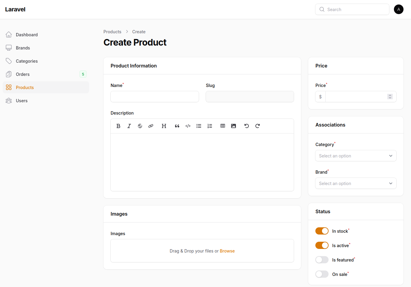Turn off the In stock toggle
The image size is (411, 287).
click(x=322, y=231)
